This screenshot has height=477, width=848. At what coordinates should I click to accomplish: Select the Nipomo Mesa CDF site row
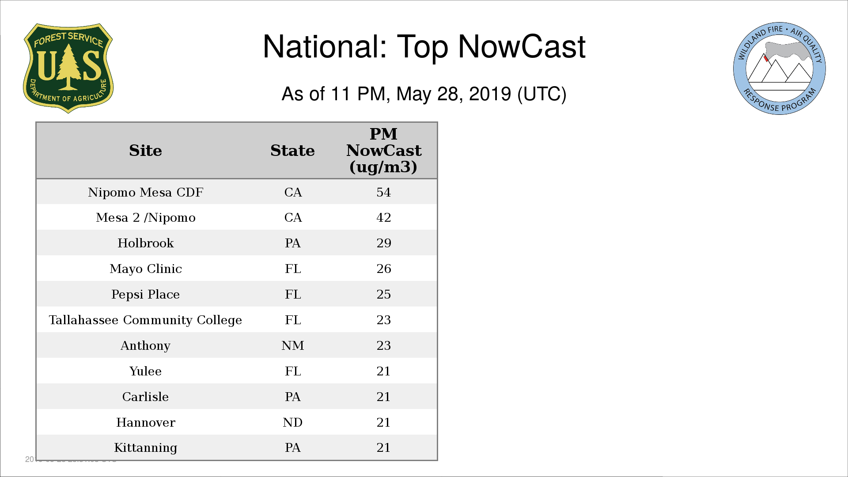coord(145,192)
